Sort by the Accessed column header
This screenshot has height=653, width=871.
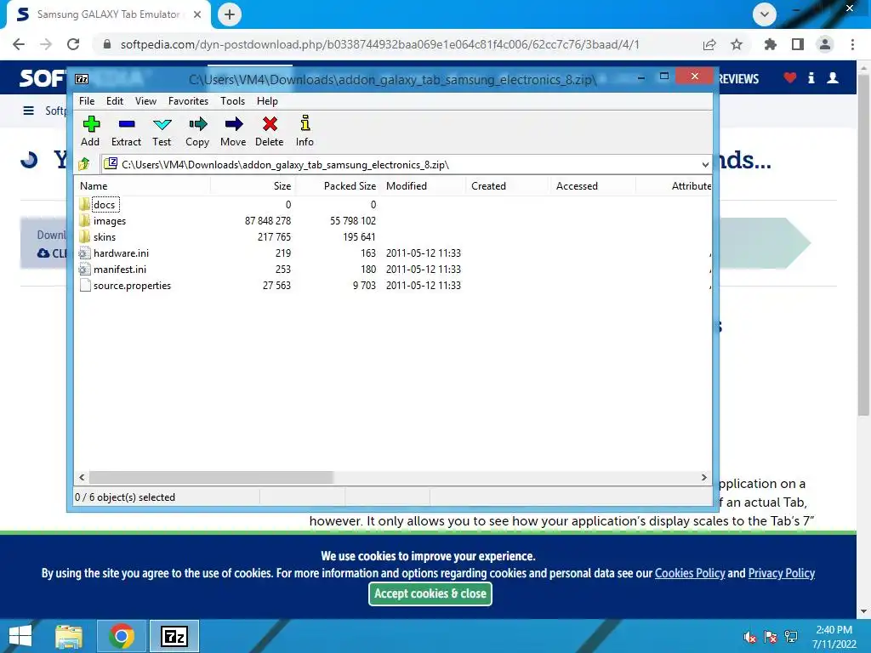593,186
